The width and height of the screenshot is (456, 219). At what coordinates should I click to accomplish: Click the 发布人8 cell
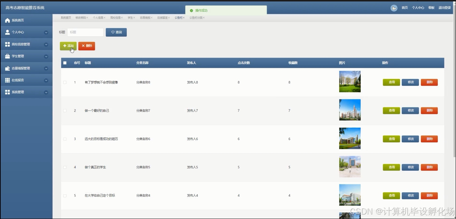192,82
